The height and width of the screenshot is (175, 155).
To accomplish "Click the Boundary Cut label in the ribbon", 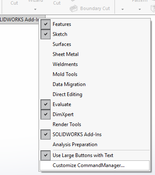I will [x=95, y=8].
